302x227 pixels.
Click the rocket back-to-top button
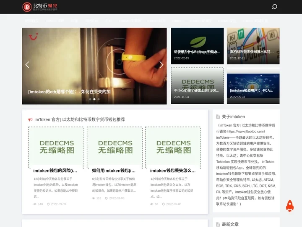pyautogui.click(x=290, y=206)
